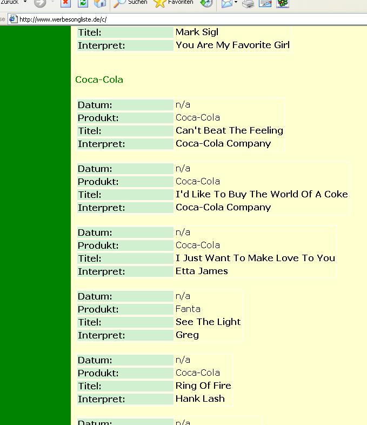The width and height of the screenshot is (367, 425).
Task: Go to the Home page icon
Action: point(99,3)
